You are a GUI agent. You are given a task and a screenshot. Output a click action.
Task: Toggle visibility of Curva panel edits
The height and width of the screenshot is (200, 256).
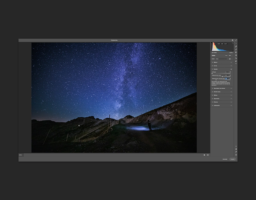pos(231,66)
